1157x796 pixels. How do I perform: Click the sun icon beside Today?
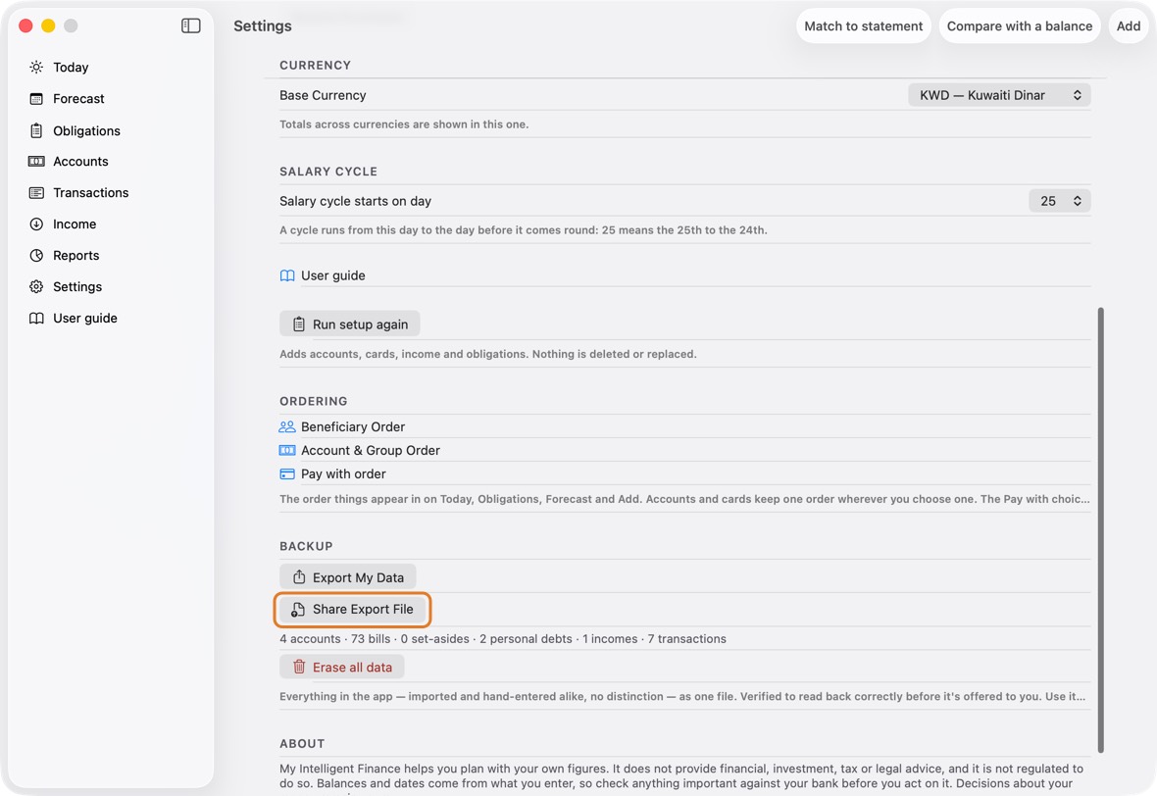(x=36, y=67)
